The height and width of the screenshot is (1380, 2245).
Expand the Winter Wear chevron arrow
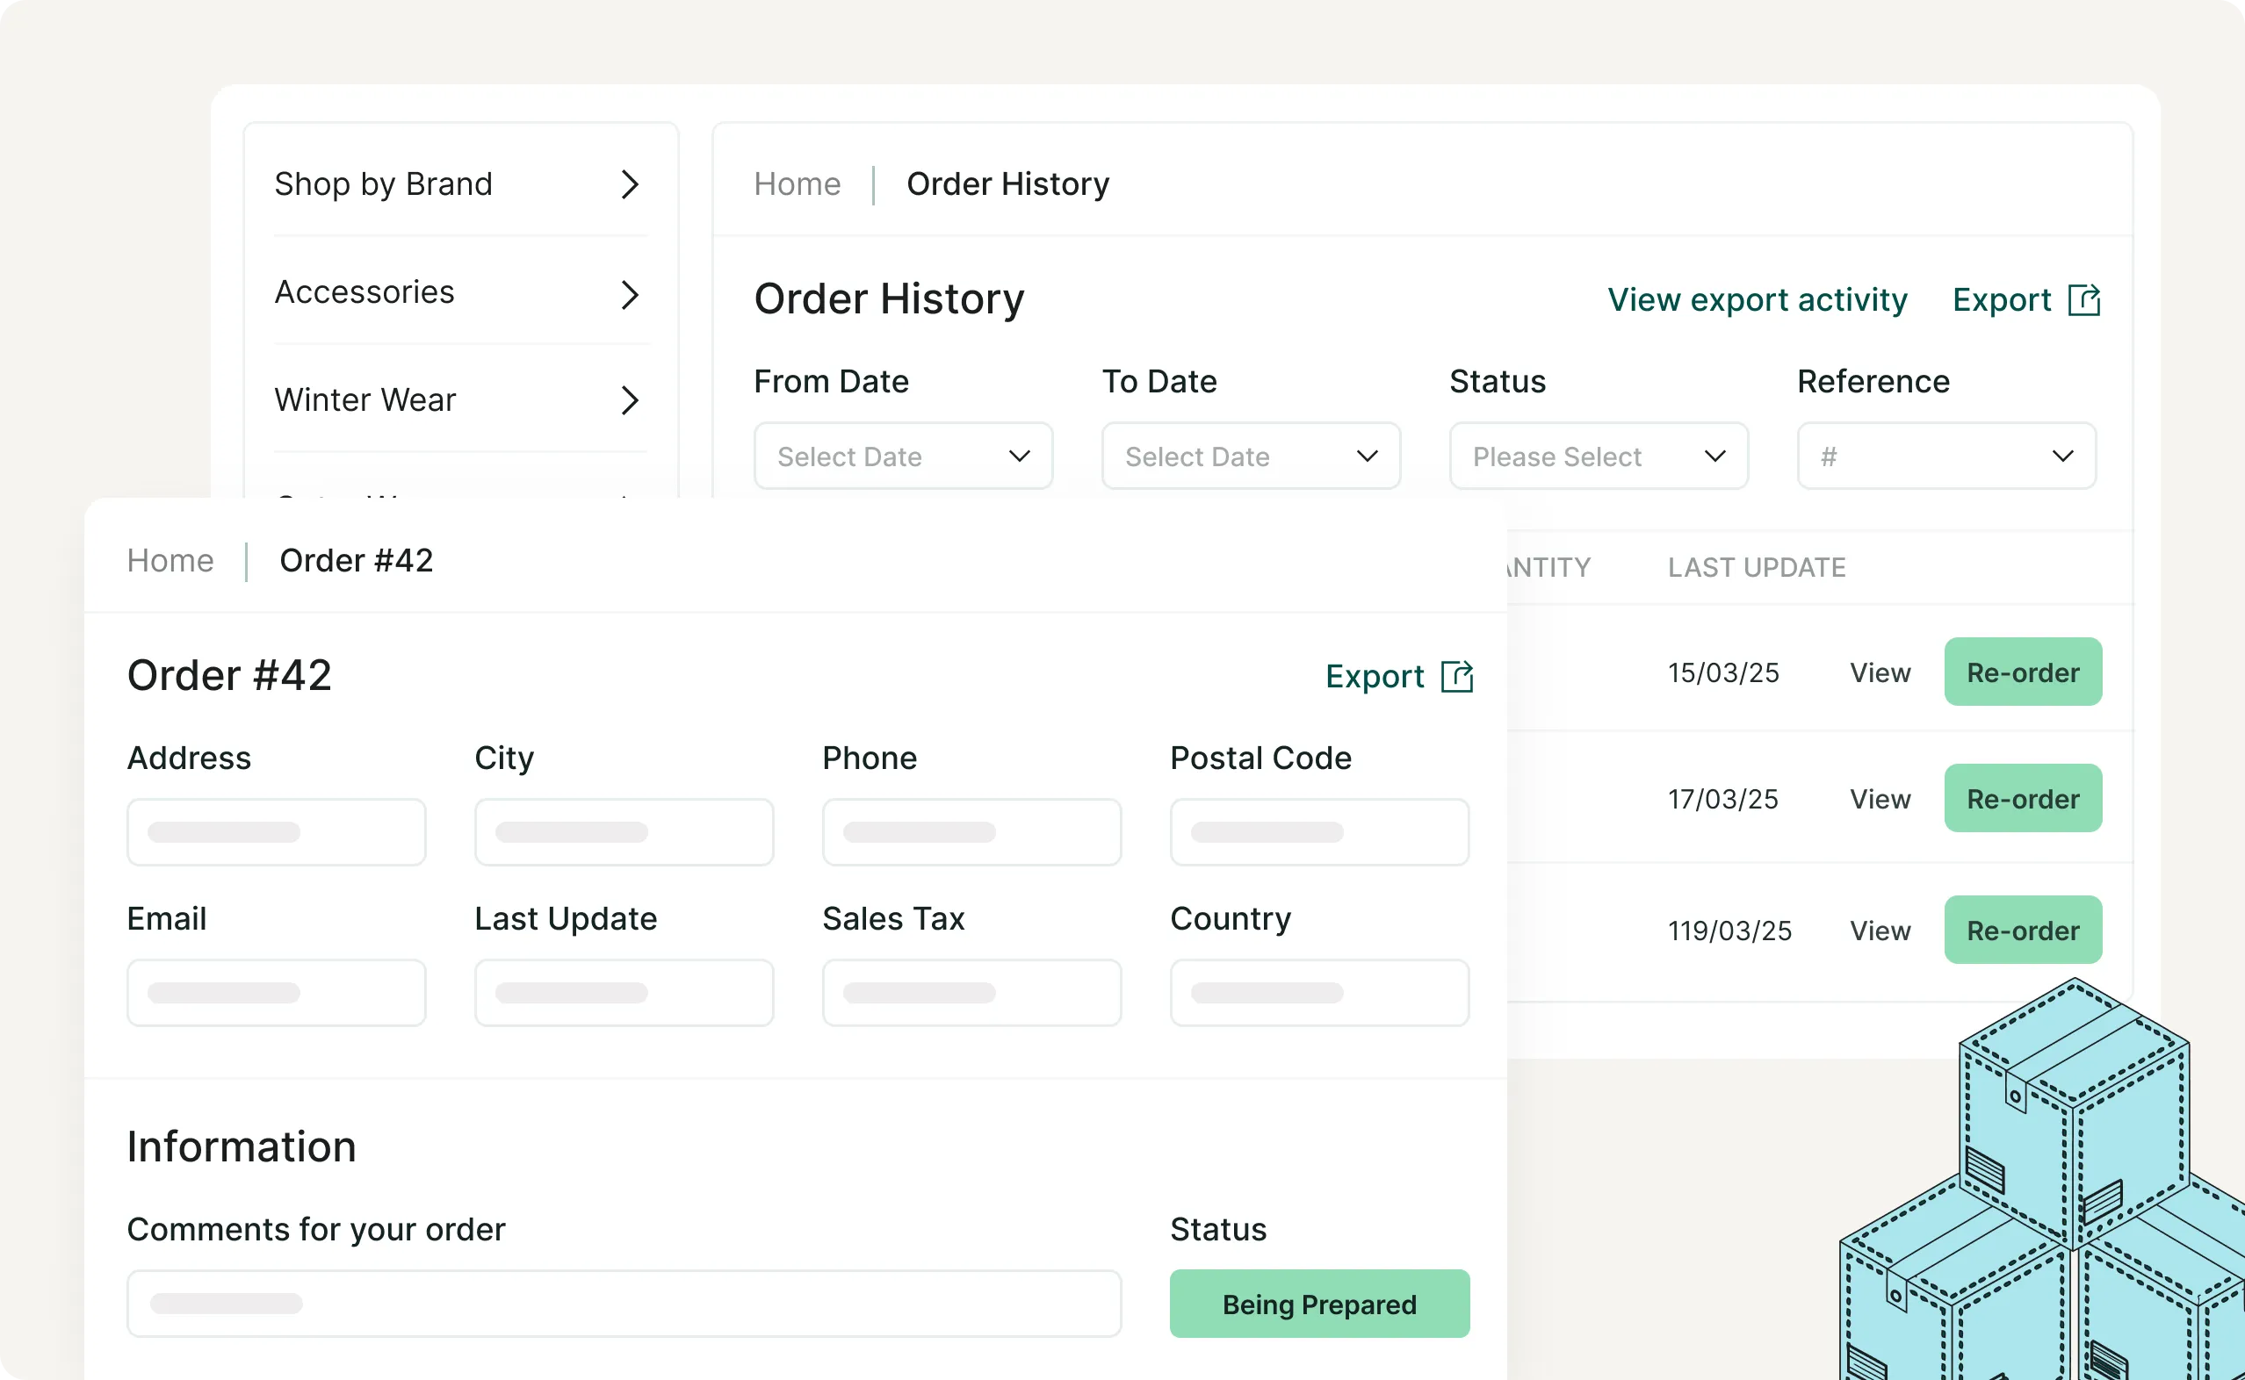click(x=629, y=399)
